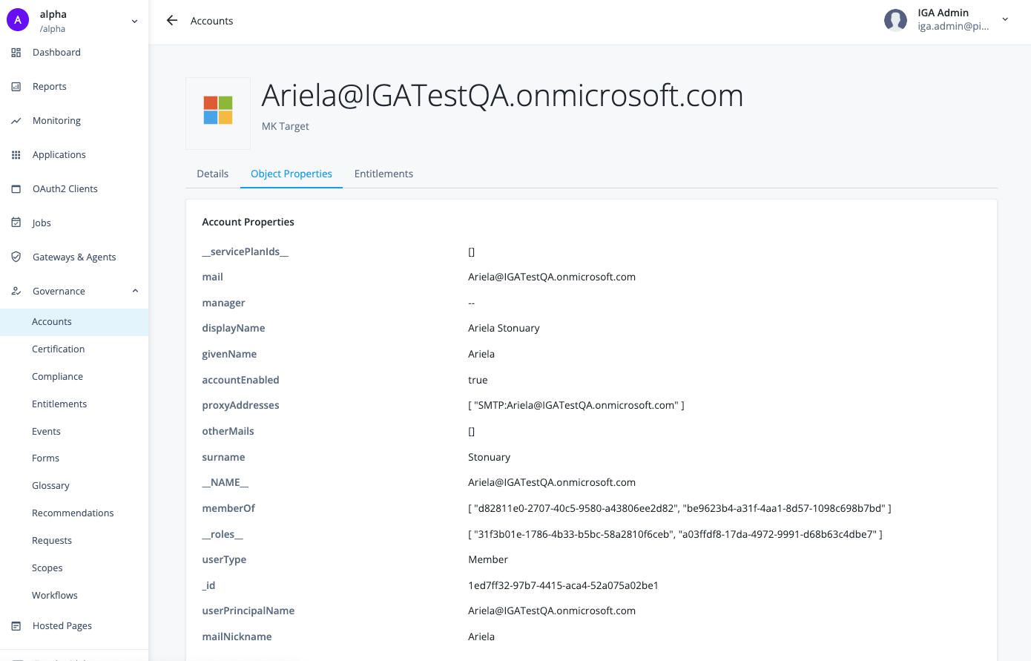This screenshot has height=661, width=1031.
Task: Collapse the Governance section
Action: pos(134,291)
